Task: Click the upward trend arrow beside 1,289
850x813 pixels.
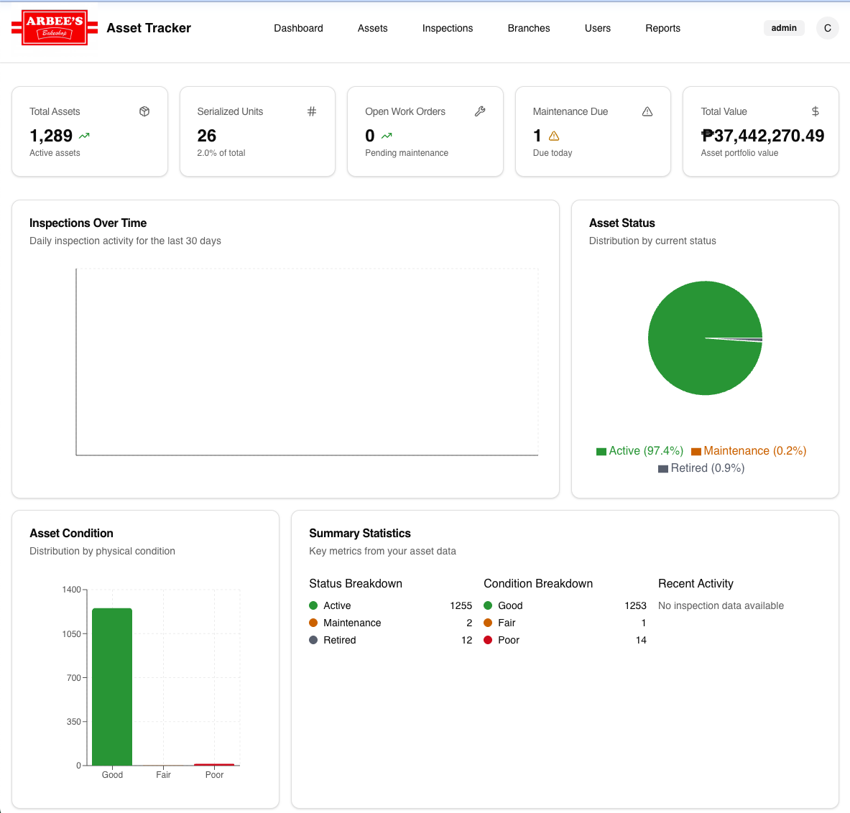Action: pos(84,135)
